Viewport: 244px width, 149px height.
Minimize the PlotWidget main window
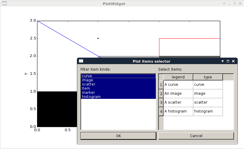(229, 4)
